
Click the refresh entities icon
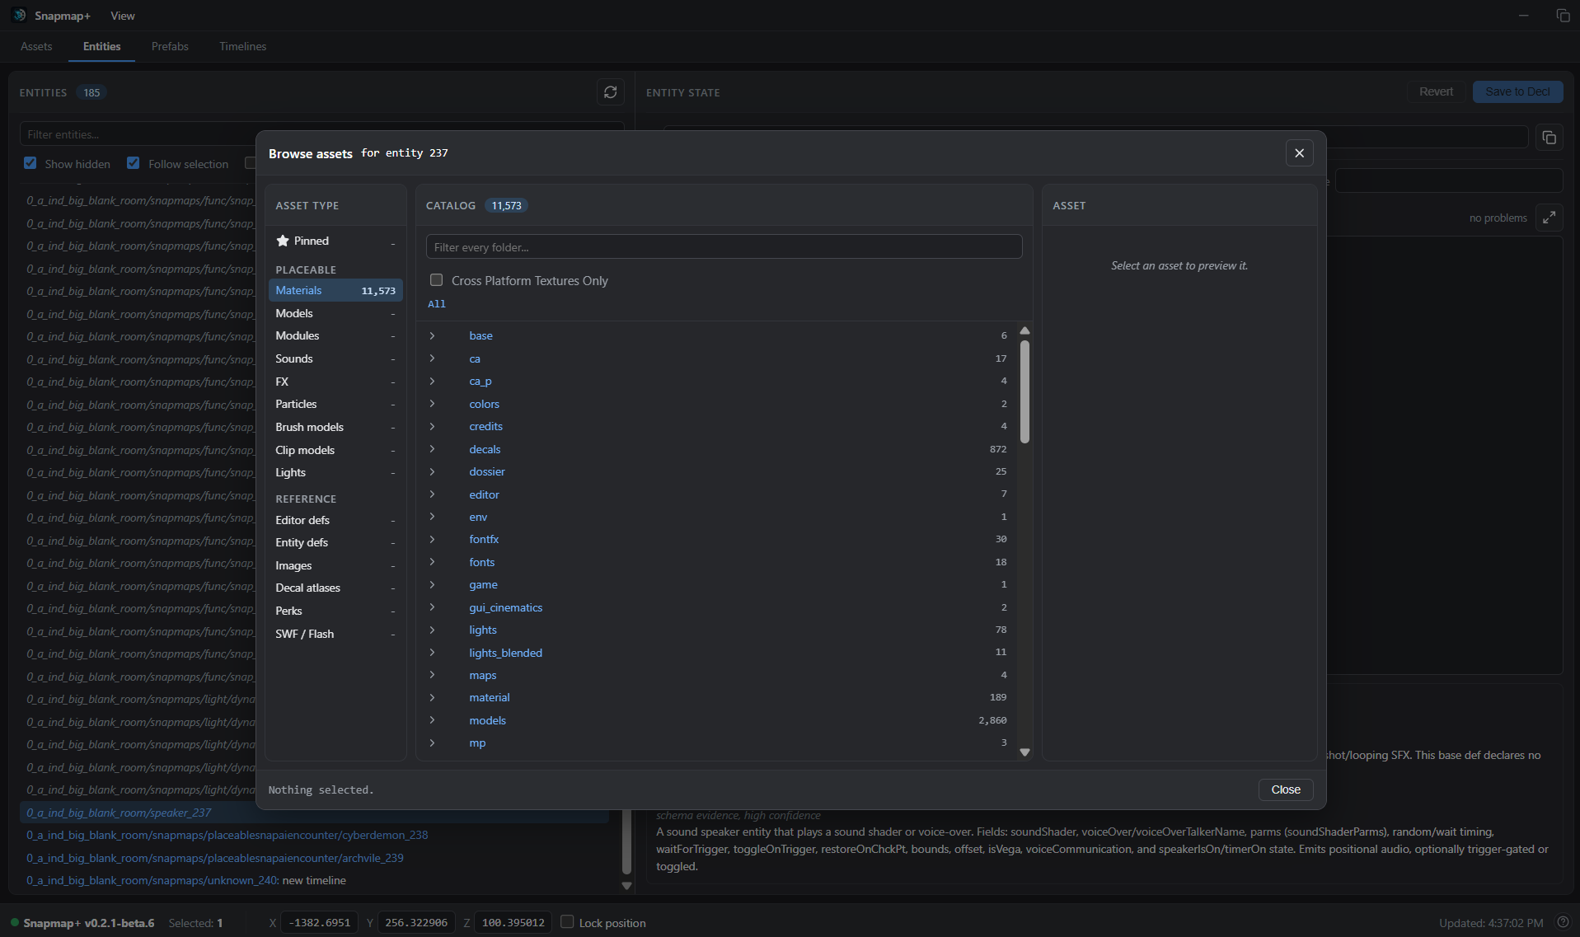click(610, 92)
